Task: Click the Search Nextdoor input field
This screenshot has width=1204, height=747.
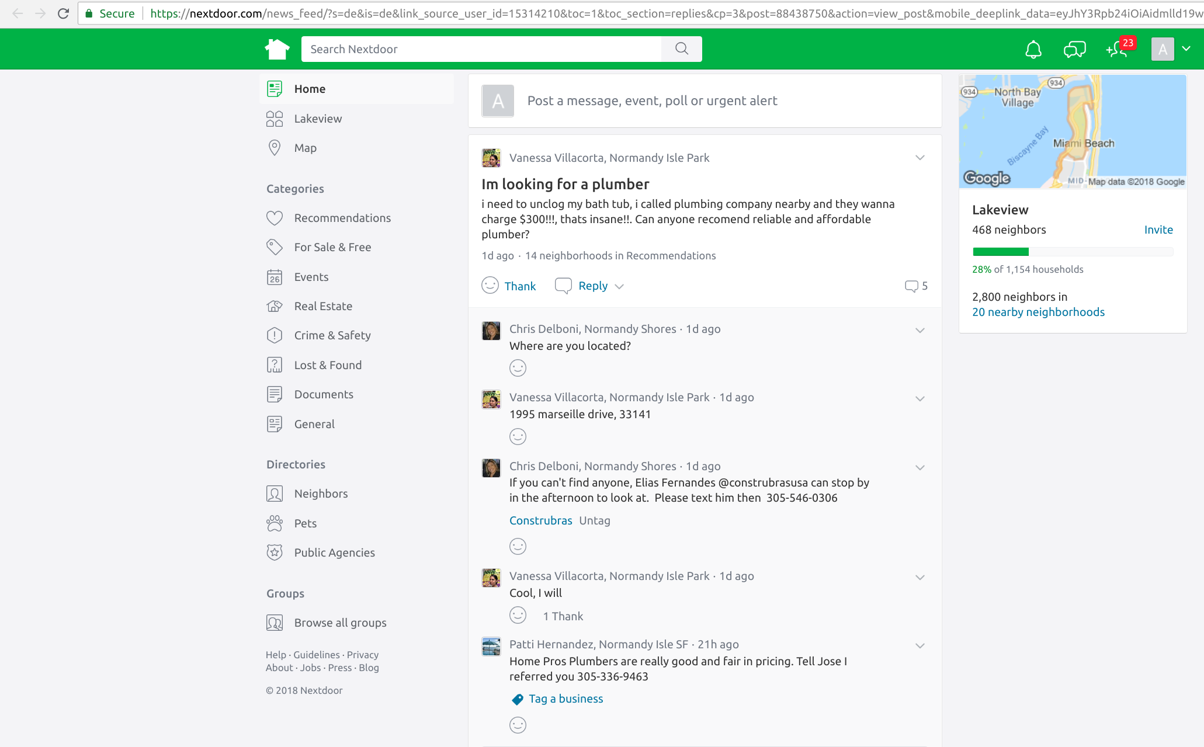Action: click(480, 49)
